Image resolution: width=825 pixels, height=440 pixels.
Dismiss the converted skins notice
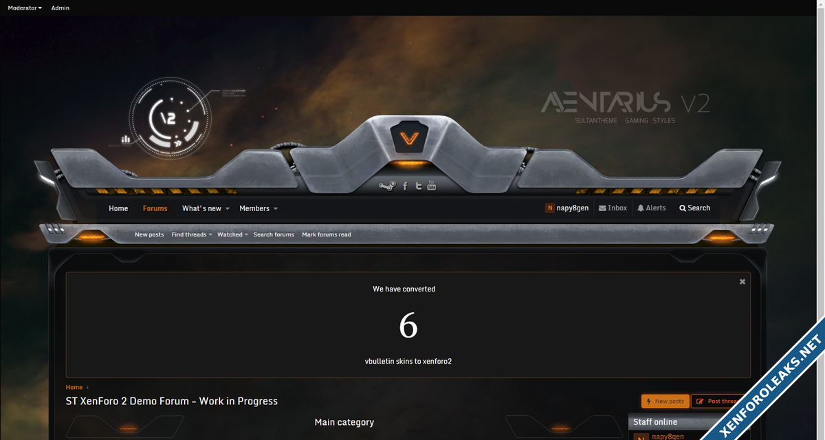coord(742,282)
